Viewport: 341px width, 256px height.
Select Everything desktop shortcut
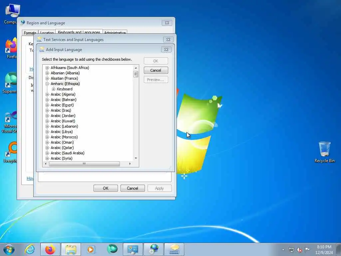point(10,152)
